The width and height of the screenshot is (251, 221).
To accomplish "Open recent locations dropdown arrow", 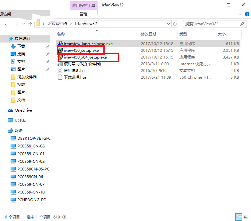I will pyautogui.click(x=23, y=24).
